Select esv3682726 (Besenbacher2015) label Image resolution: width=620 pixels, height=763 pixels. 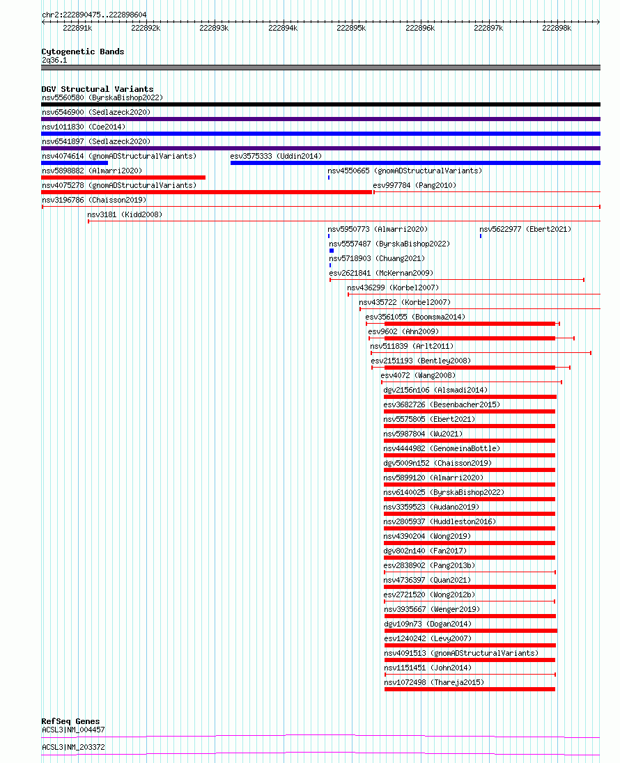(x=442, y=404)
